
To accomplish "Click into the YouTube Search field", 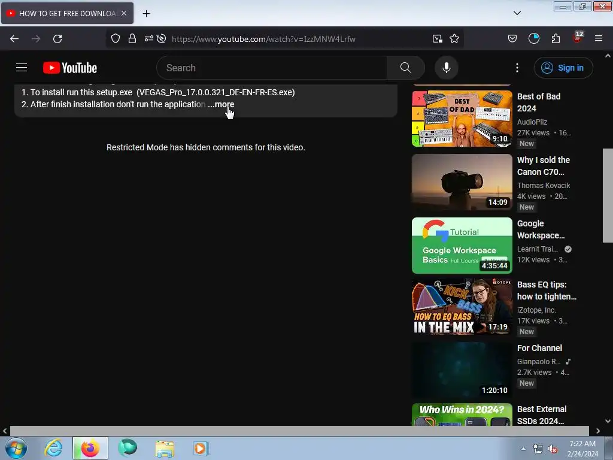I will click(271, 68).
